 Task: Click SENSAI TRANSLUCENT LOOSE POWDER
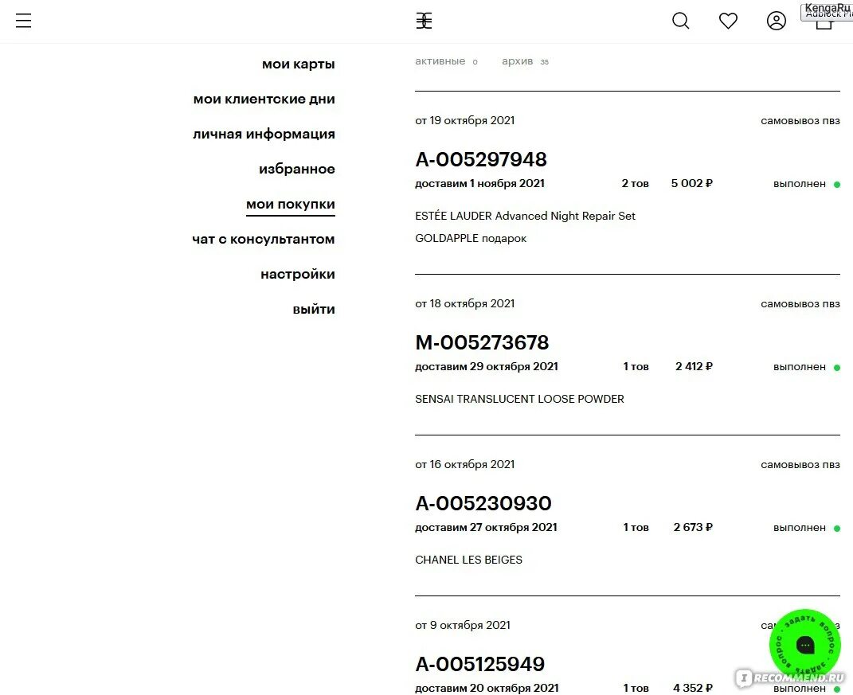coord(519,399)
